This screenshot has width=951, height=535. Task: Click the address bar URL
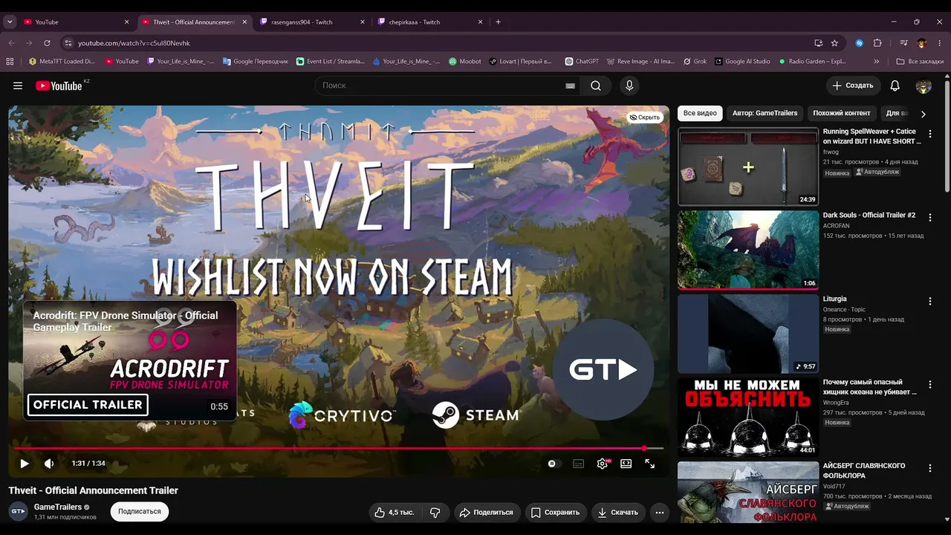(x=134, y=43)
